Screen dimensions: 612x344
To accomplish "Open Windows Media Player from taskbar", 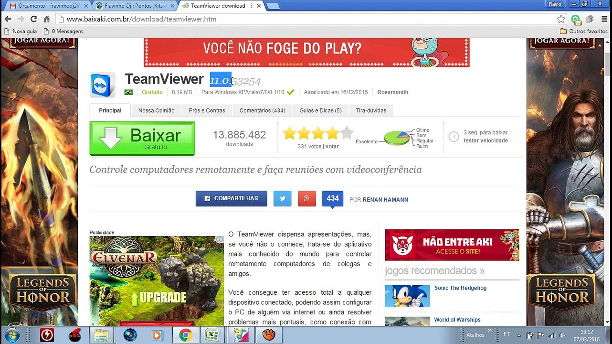I will click(x=158, y=335).
